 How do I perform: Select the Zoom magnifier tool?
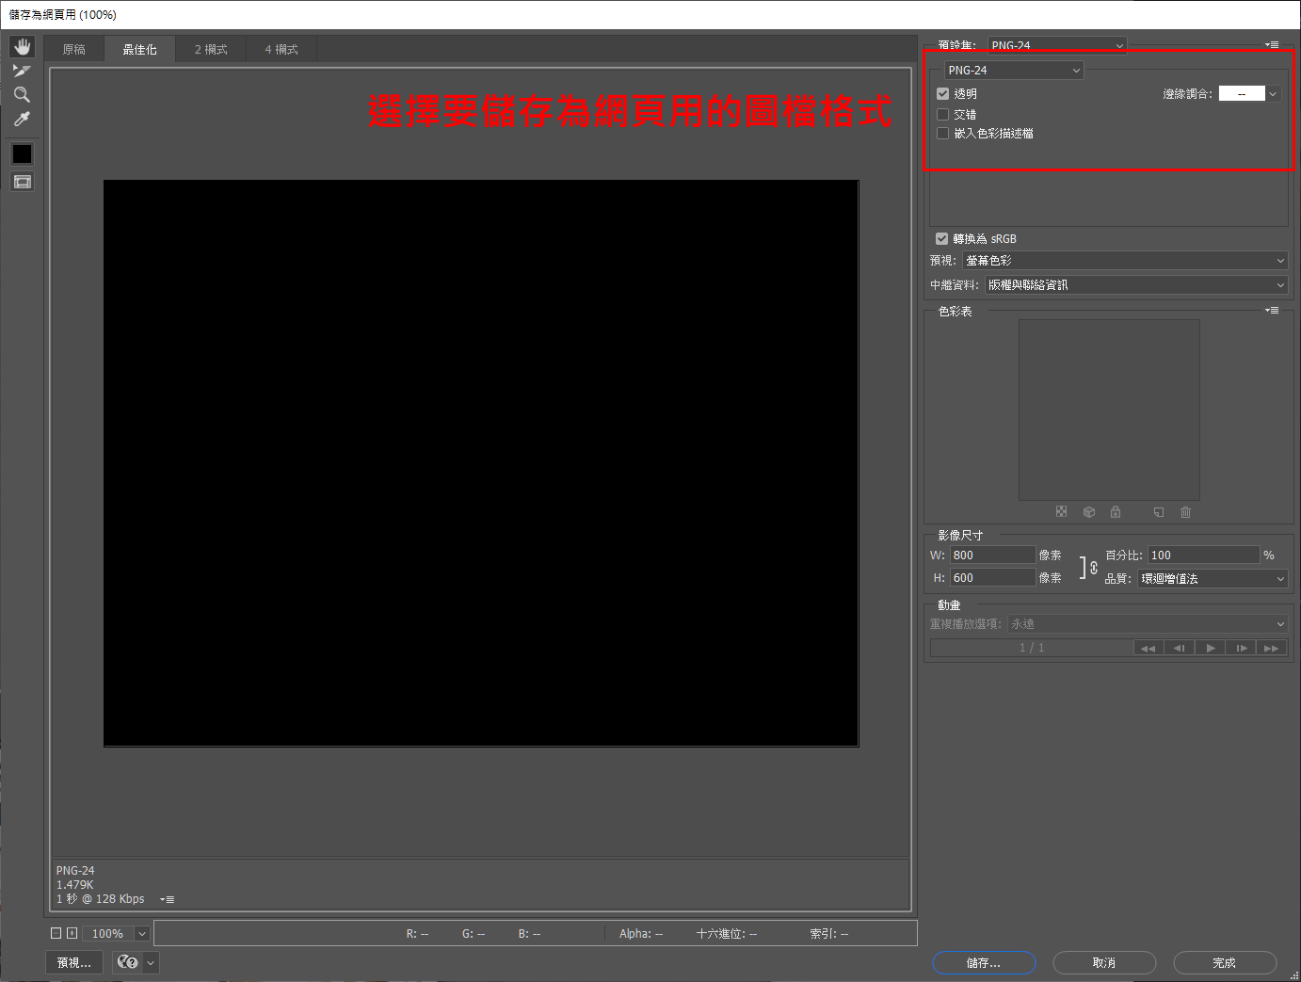22,95
